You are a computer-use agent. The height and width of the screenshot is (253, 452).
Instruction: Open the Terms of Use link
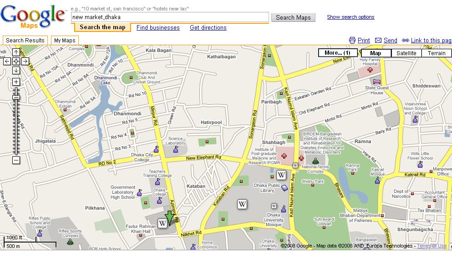point(432,246)
